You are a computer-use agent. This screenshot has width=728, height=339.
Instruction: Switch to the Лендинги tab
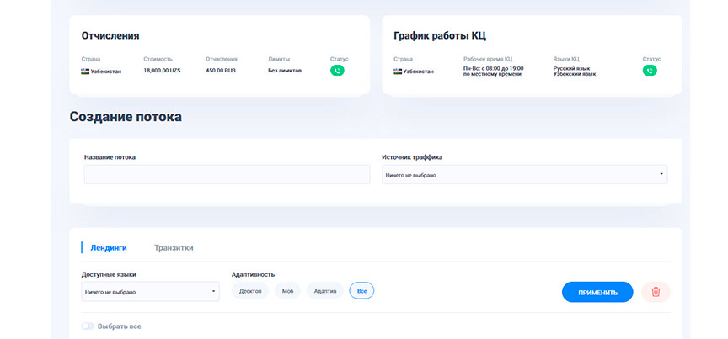pos(108,248)
